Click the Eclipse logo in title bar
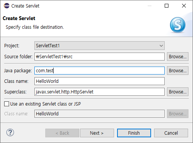The image size is (193, 143). [6, 6]
